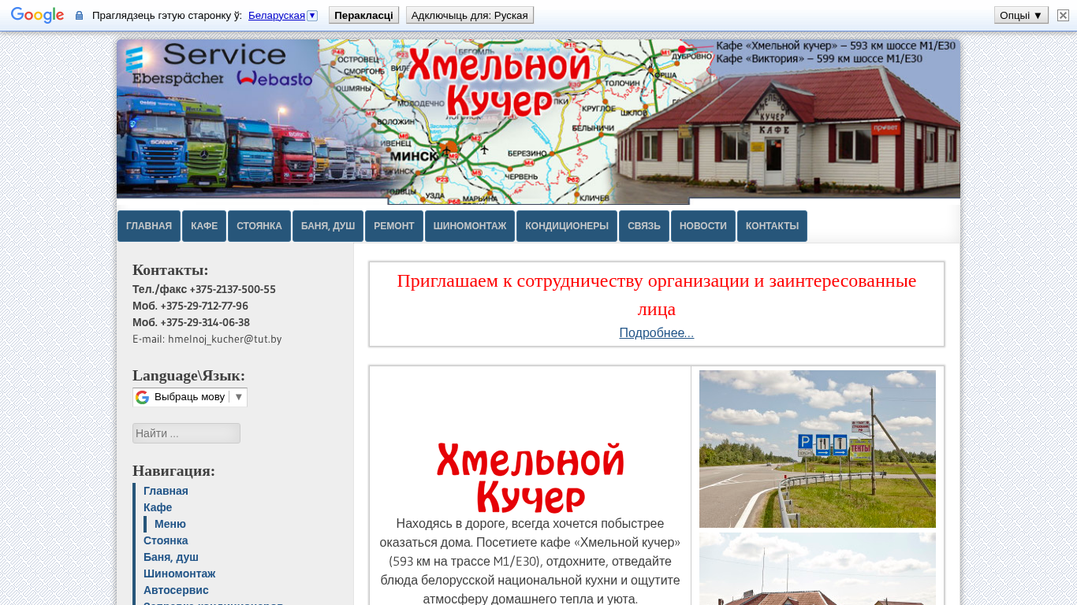Viewport: 1077px width, 605px height.
Task: Click the Моб. +375-29-712-77-96 text
Action: 190,306
